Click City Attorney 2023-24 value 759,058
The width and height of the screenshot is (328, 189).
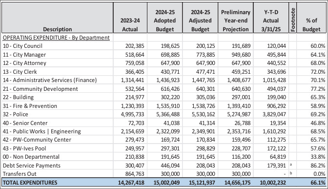(x=135, y=63)
